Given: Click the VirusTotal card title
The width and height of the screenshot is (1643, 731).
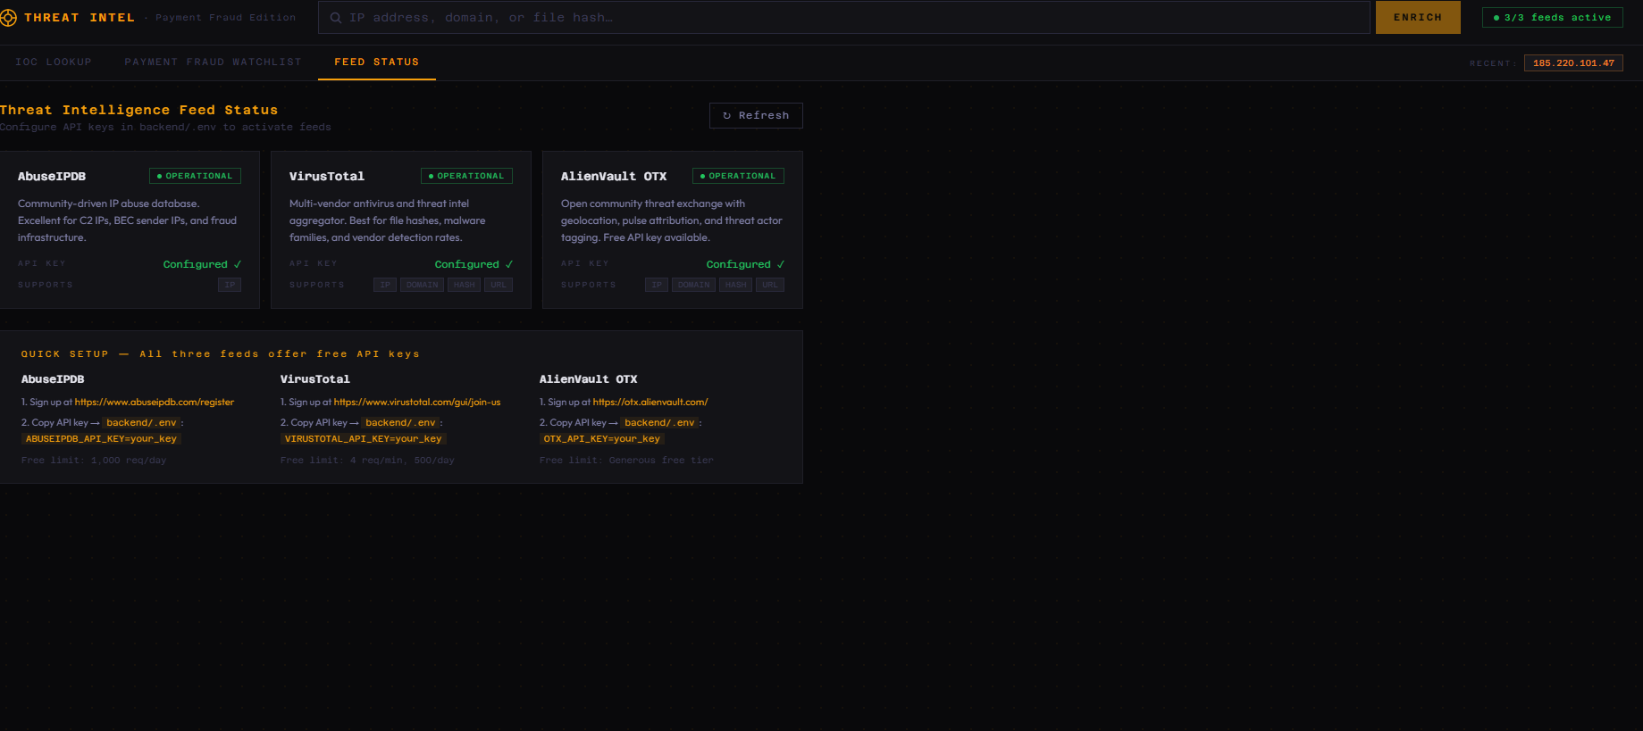Looking at the screenshot, I should point(327,177).
